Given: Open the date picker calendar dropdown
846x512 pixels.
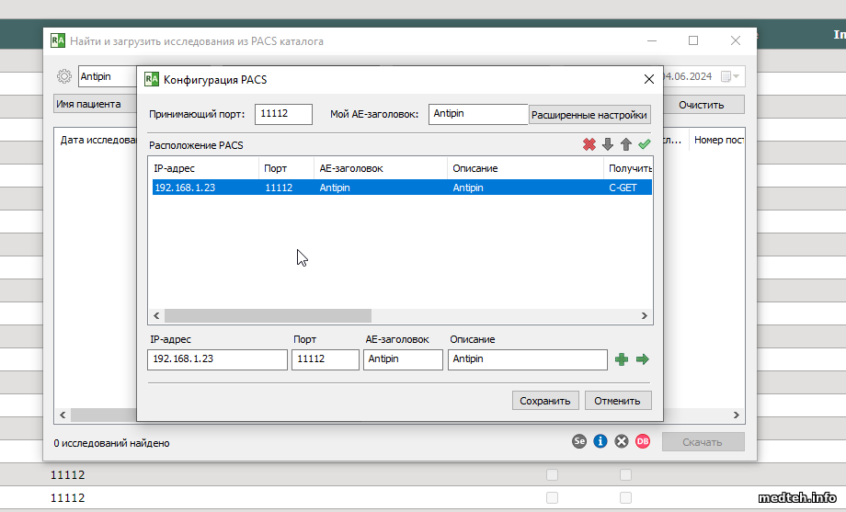Looking at the screenshot, I should pyautogui.click(x=731, y=76).
